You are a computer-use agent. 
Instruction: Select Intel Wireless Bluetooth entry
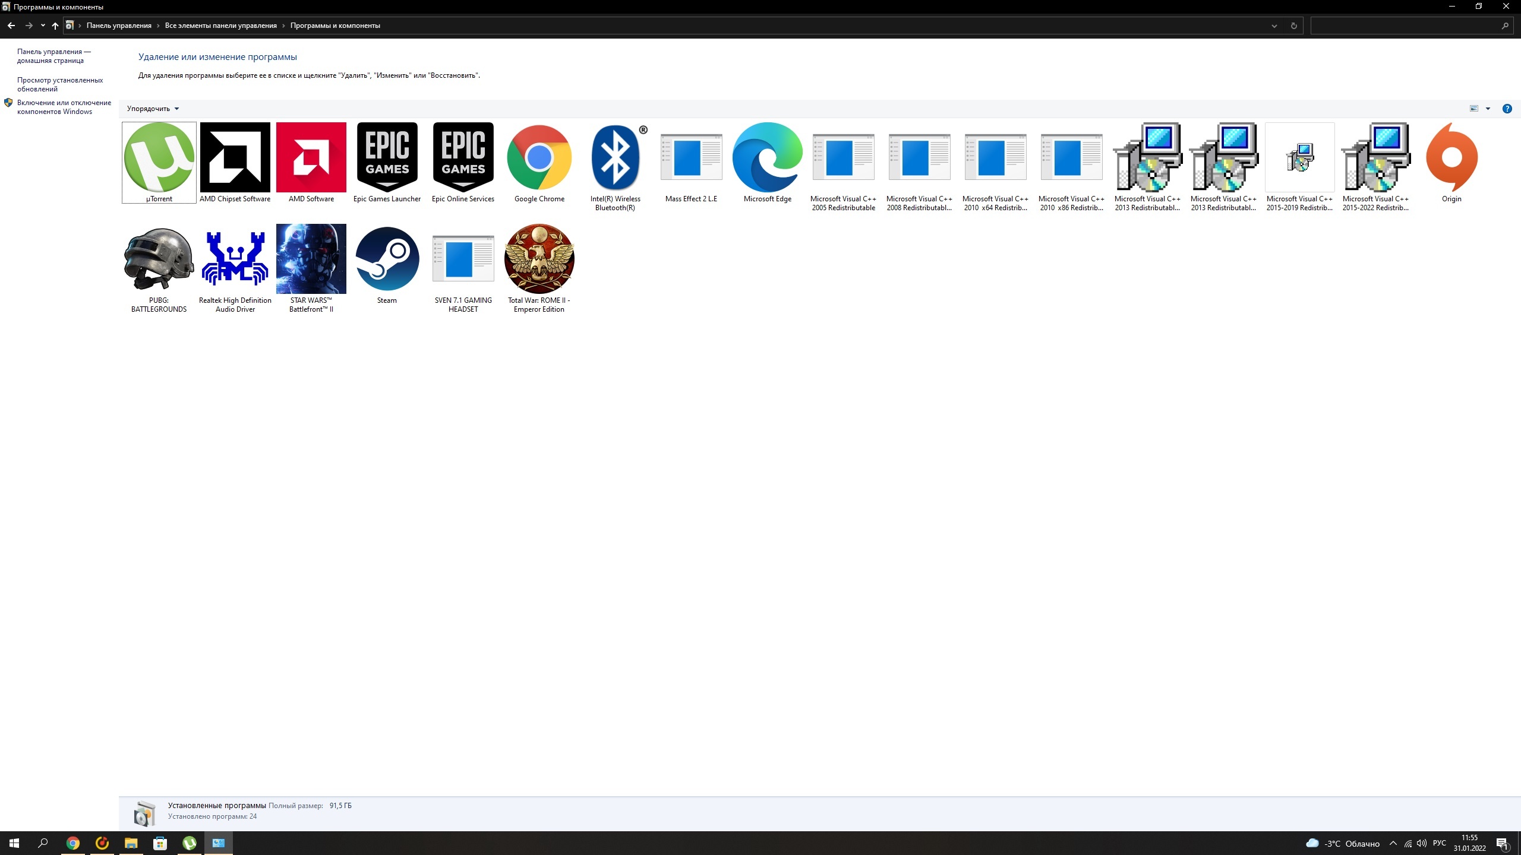point(615,158)
